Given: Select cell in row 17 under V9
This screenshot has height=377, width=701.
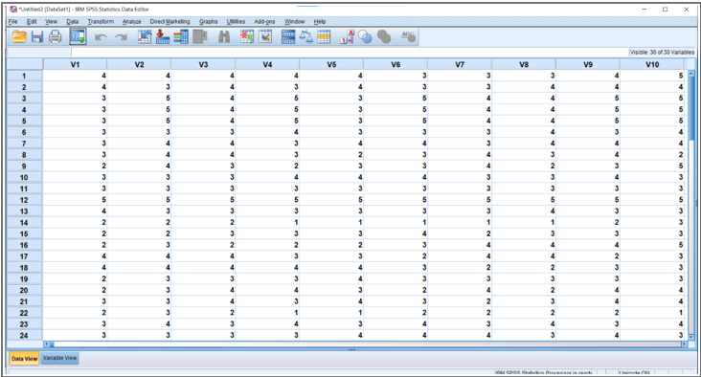Looking at the screenshot, I should pyautogui.click(x=588, y=256).
